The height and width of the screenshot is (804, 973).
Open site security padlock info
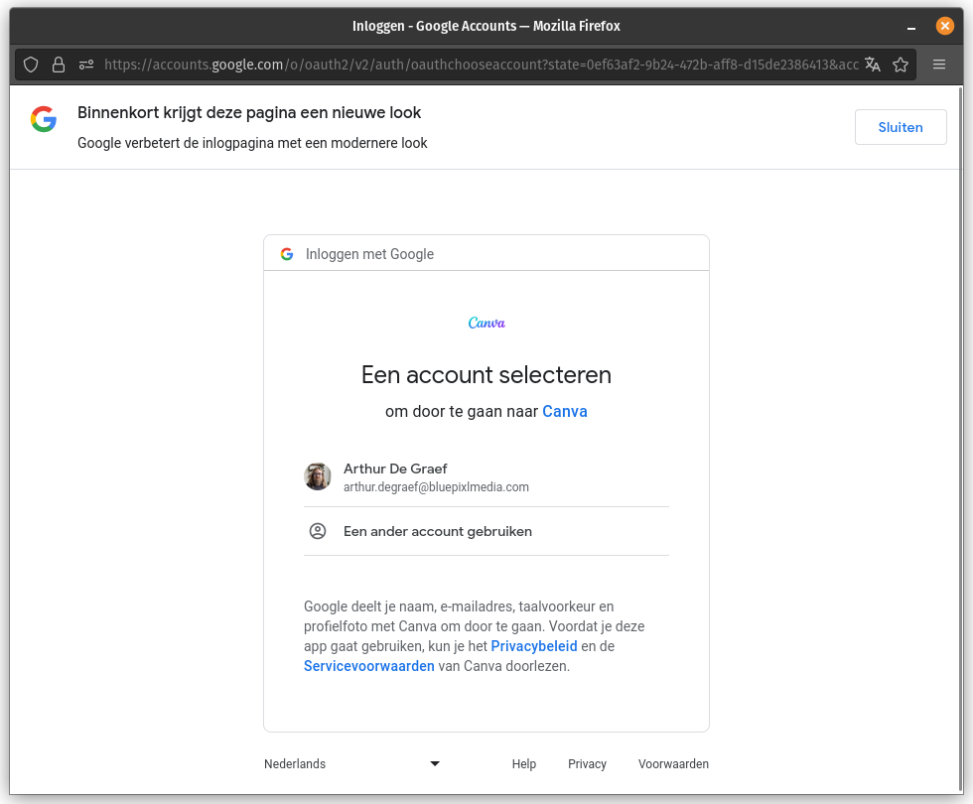click(59, 65)
